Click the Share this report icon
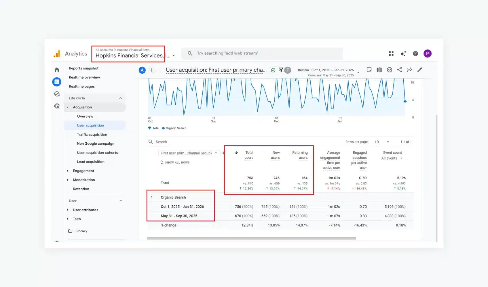 pos(399,70)
